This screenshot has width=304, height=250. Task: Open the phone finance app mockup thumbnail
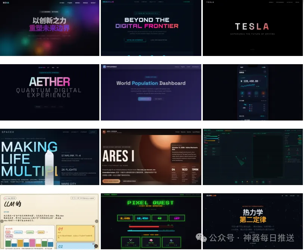pyautogui.click(x=253, y=93)
